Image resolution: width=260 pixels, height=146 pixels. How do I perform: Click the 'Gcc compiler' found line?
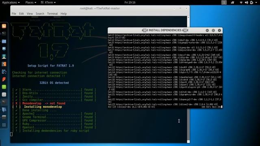pyautogui.click(x=54, y=100)
